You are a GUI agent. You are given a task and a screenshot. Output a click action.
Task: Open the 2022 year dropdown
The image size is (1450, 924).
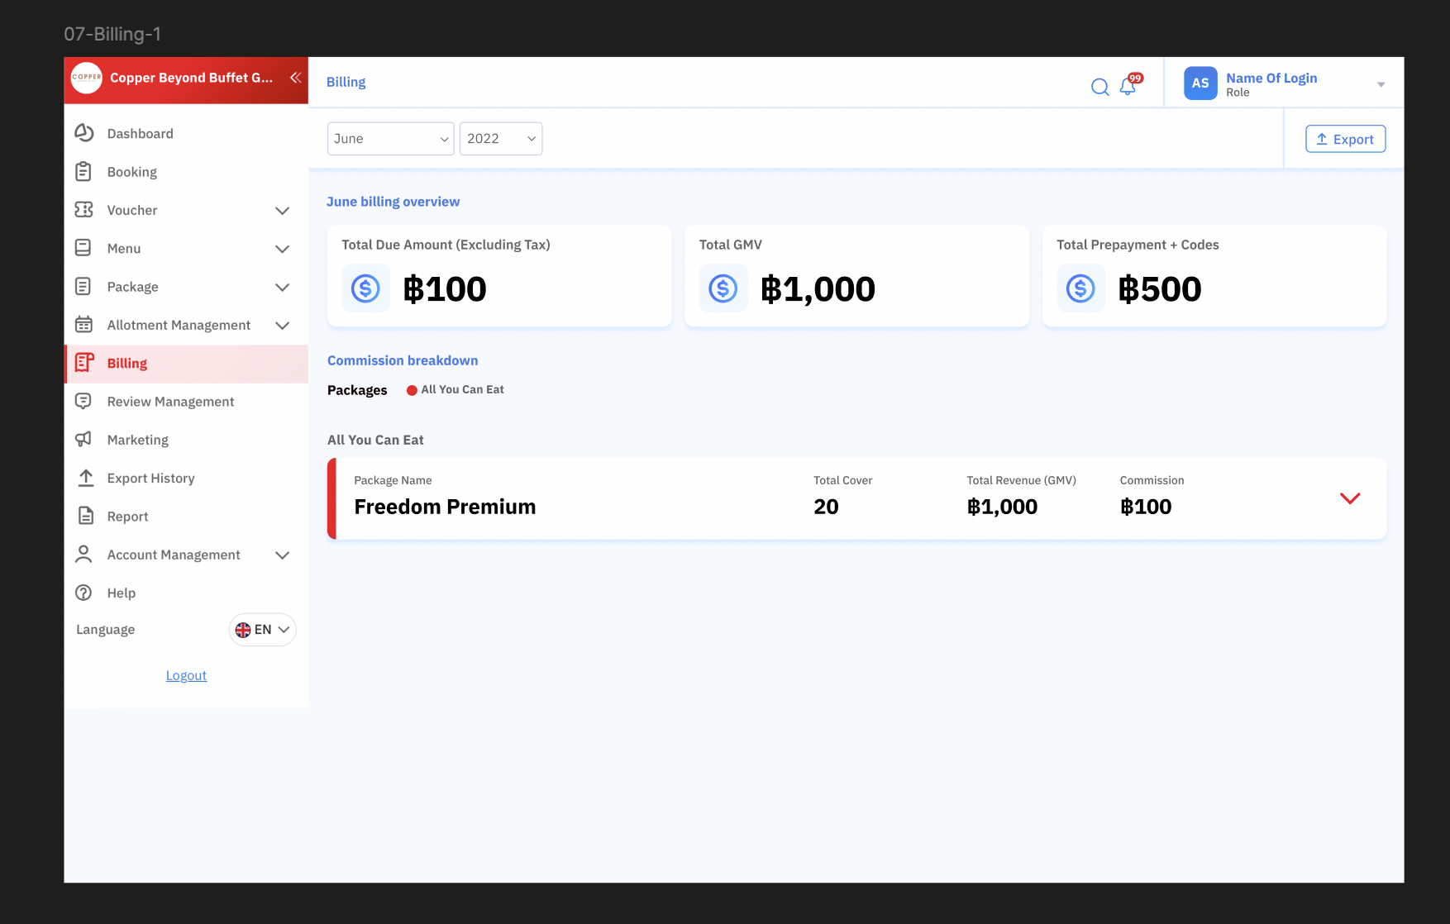[x=500, y=139]
